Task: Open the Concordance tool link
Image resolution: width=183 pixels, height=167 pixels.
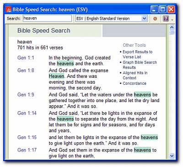Action: tap(135, 83)
